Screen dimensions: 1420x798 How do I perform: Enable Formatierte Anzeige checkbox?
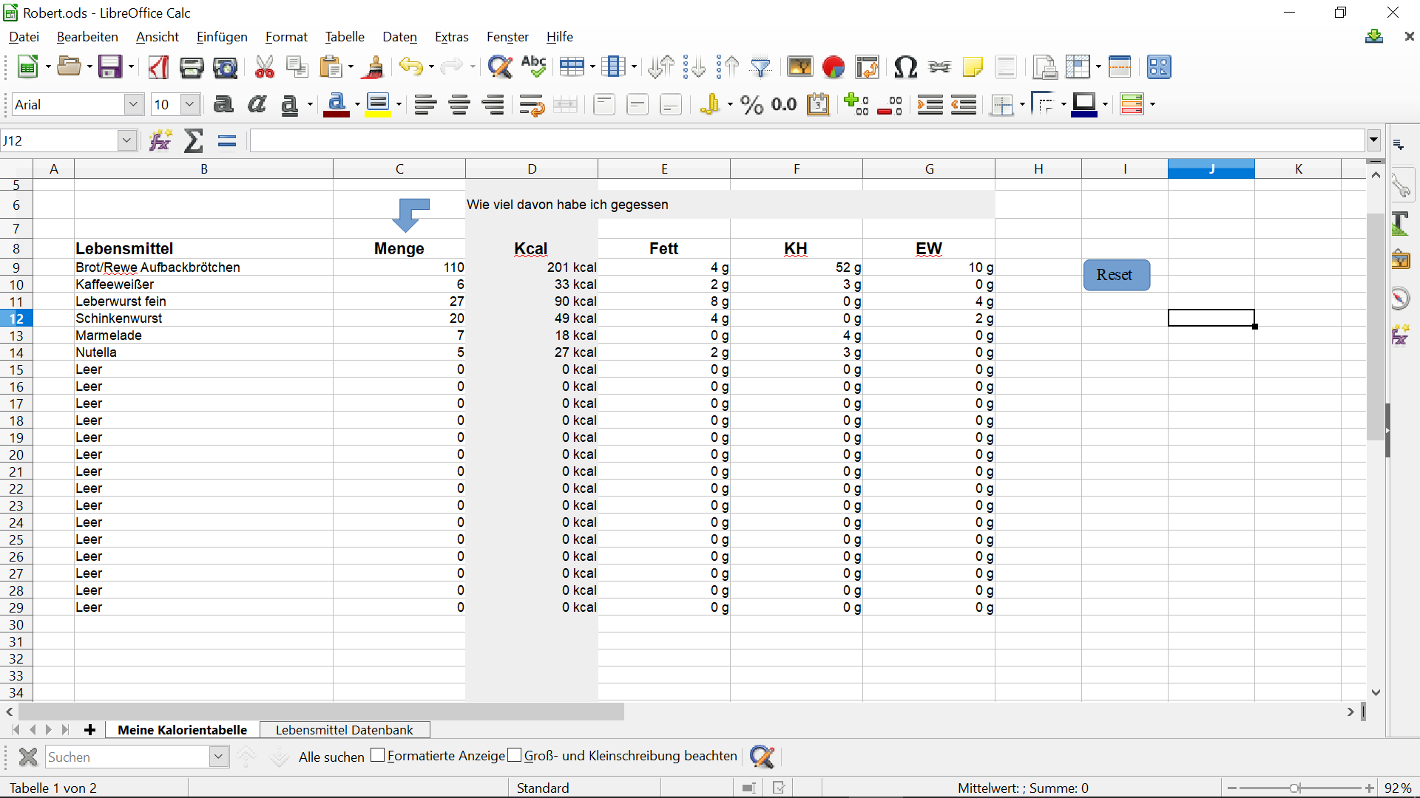coord(377,755)
